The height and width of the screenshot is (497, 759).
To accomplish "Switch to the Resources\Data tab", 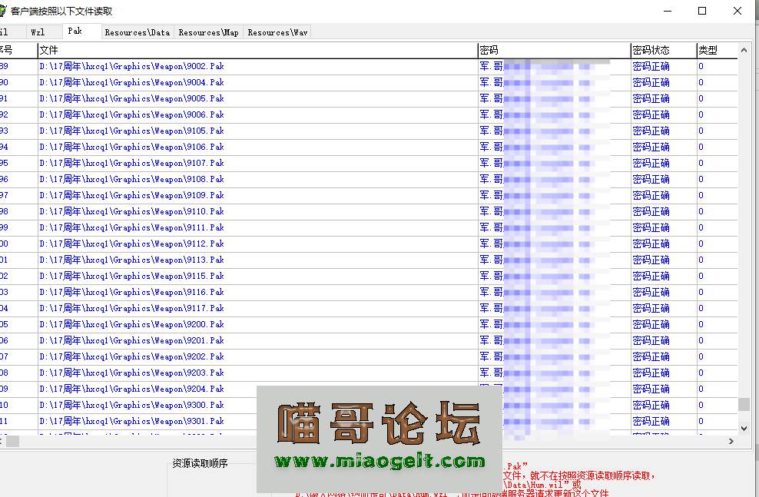I will [x=137, y=32].
